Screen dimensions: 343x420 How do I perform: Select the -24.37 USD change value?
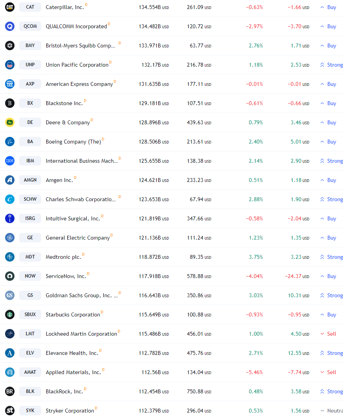(x=297, y=276)
